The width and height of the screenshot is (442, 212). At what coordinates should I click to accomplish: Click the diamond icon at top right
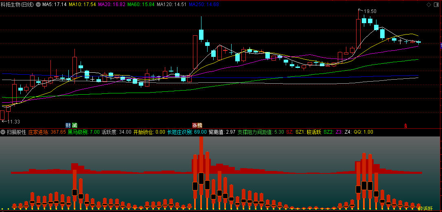coord(429,4)
